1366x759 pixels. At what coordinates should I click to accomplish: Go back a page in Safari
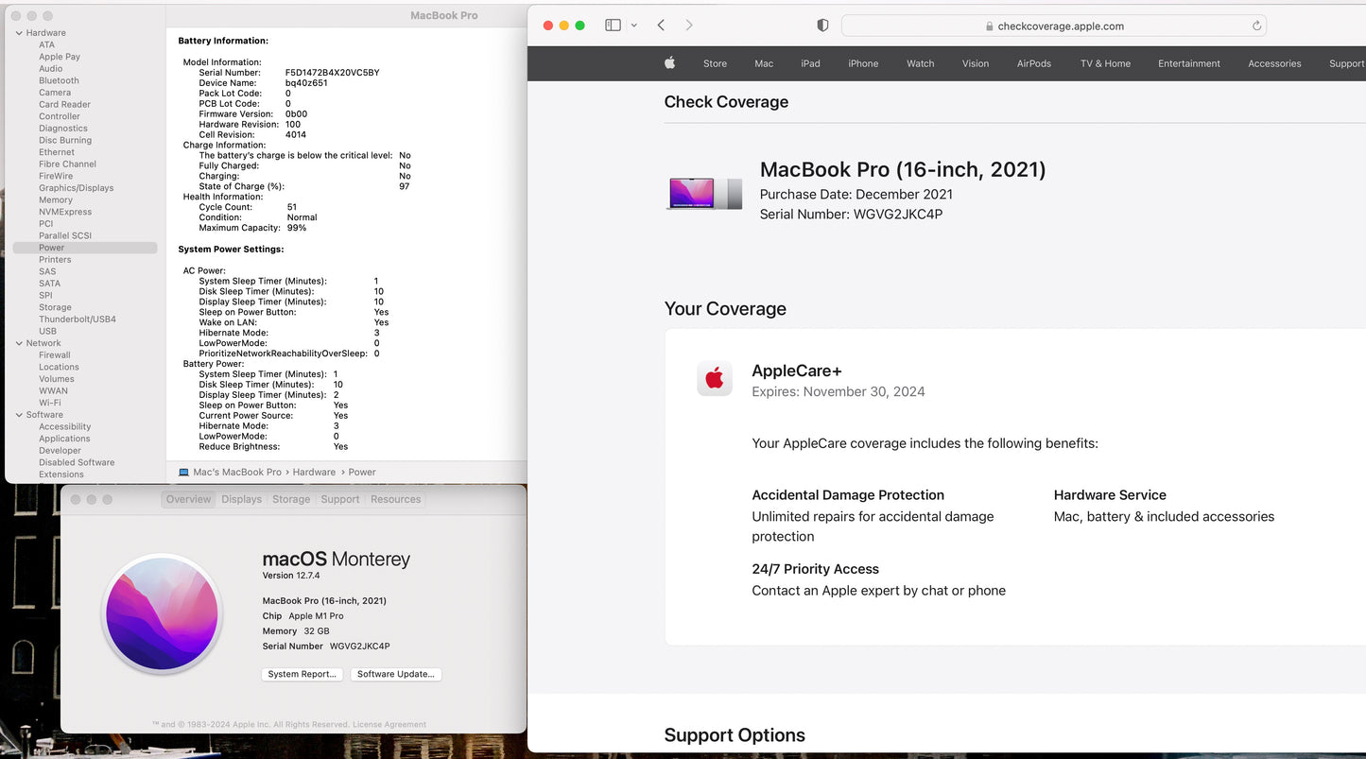click(661, 26)
